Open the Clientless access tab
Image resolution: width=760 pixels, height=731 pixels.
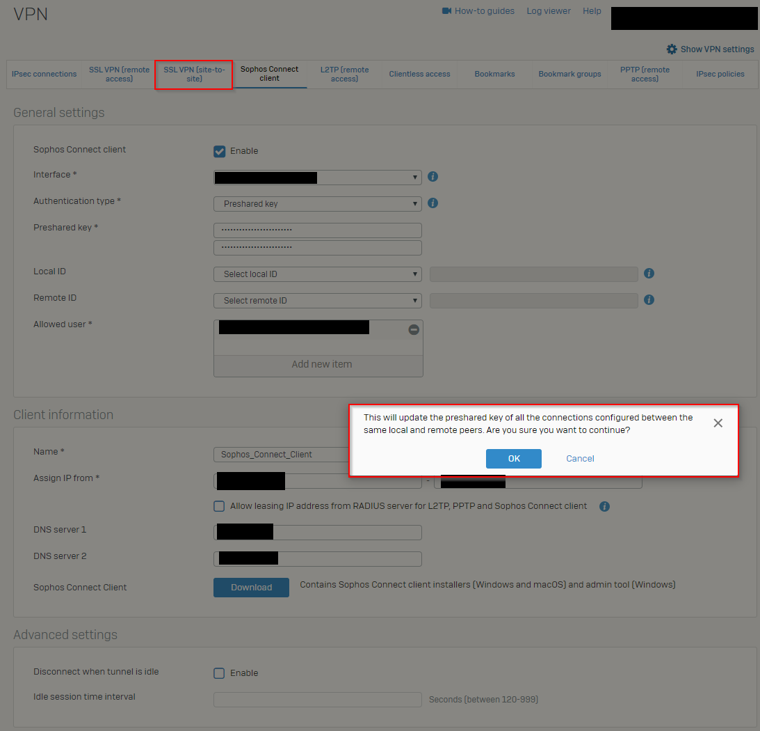click(x=420, y=74)
